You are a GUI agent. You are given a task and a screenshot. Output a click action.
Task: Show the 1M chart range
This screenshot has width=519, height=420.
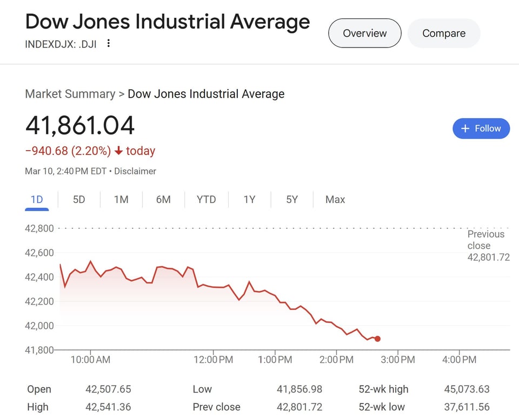pos(121,199)
